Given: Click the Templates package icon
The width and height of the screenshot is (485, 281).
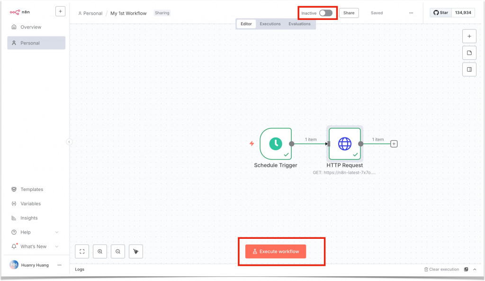Looking at the screenshot, I should pyautogui.click(x=14, y=189).
